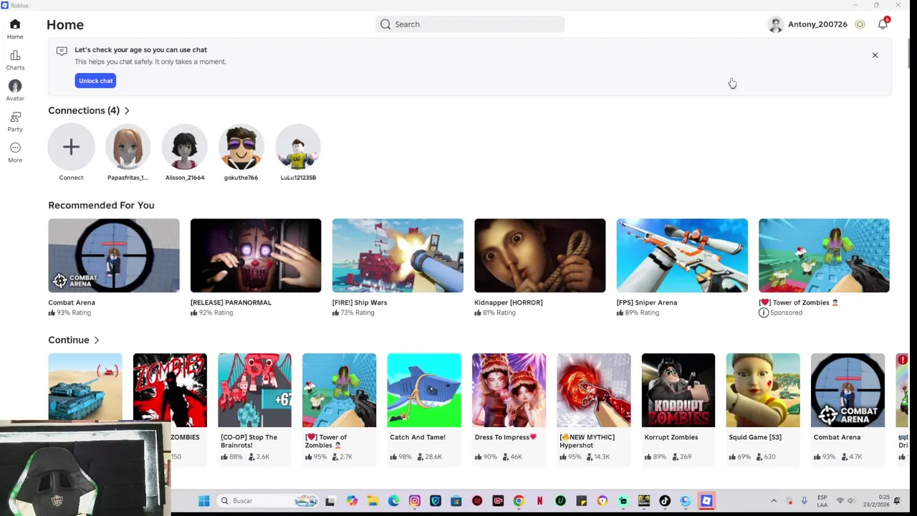Viewport: 917px width, 516px height.
Task: Click the Recommended For You heading
Action: [x=101, y=205]
